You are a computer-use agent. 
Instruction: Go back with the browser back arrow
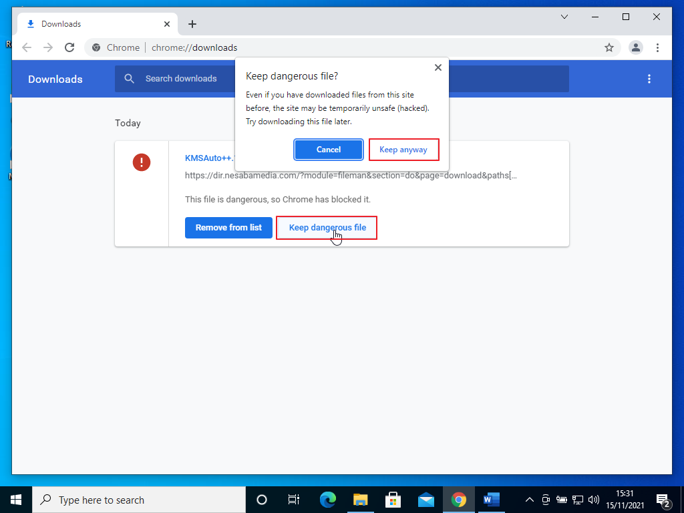(27, 47)
